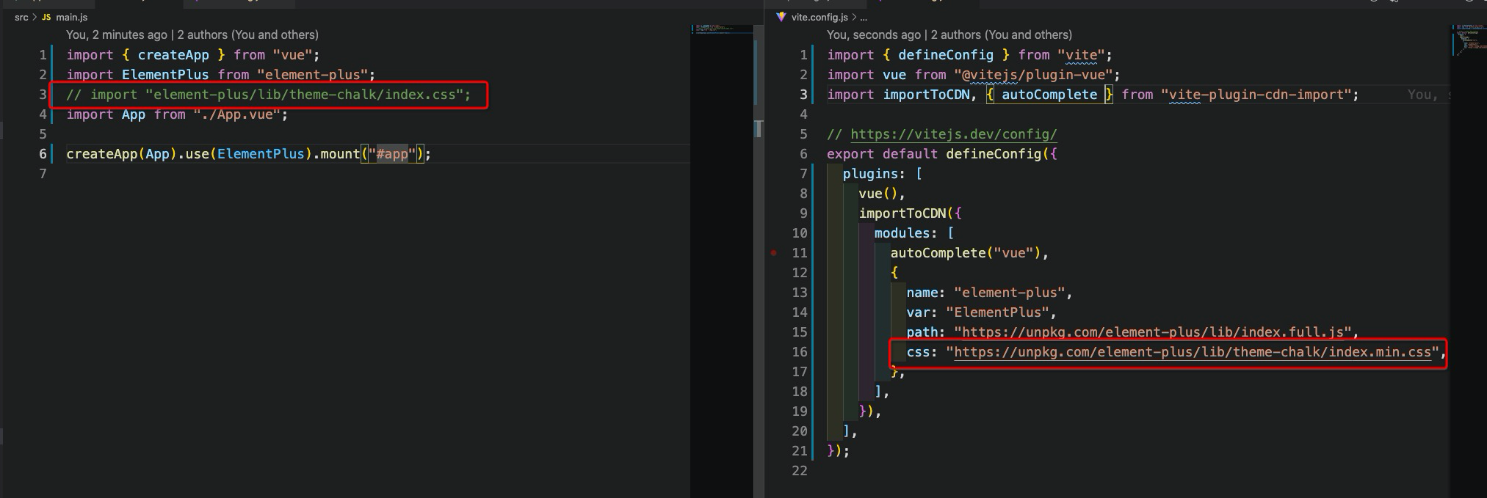Toggle the red breakpoint dot beside line 11

pyautogui.click(x=774, y=253)
